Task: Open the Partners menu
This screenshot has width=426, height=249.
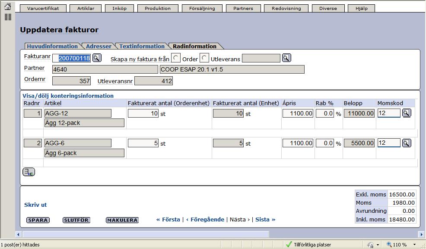Action: point(243,8)
